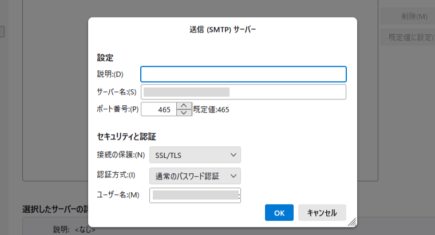The image size is (435, 235).
Task: Click the サーバー名:(S) label
Action: [117, 92]
